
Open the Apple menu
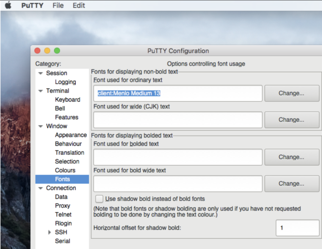(8, 5)
